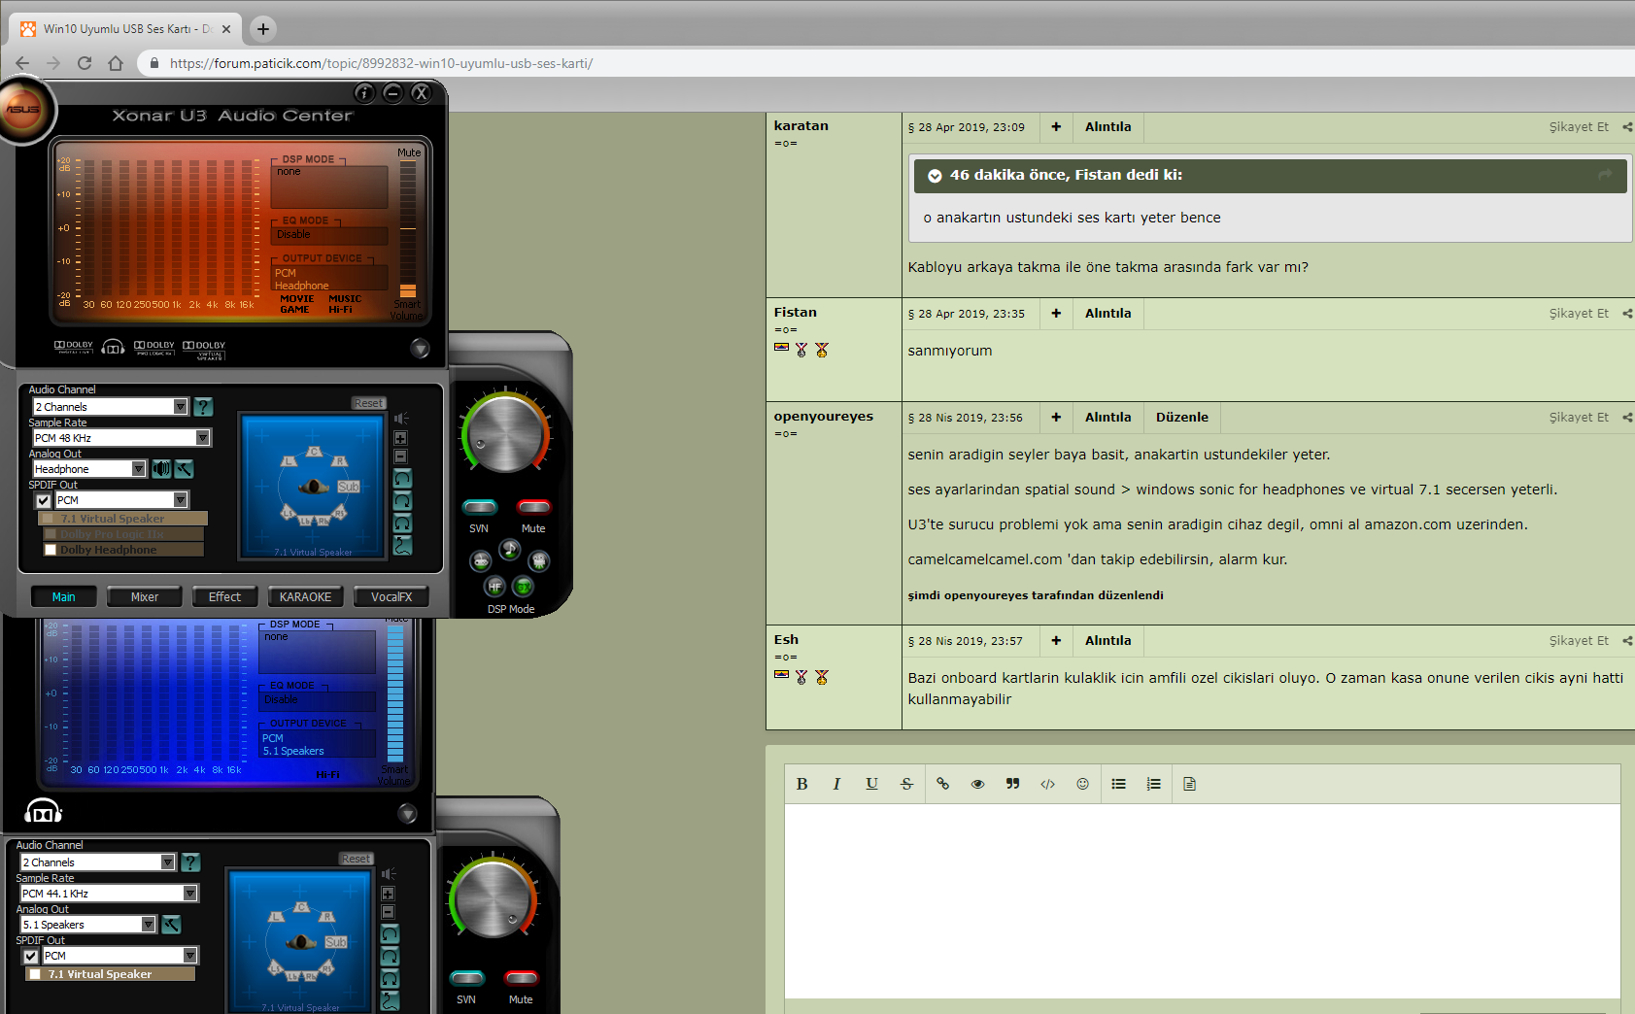This screenshot has width=1635, height=1014.
Task: Click Alıntıla on openyoureyes's post
Action: (1107, 417)
